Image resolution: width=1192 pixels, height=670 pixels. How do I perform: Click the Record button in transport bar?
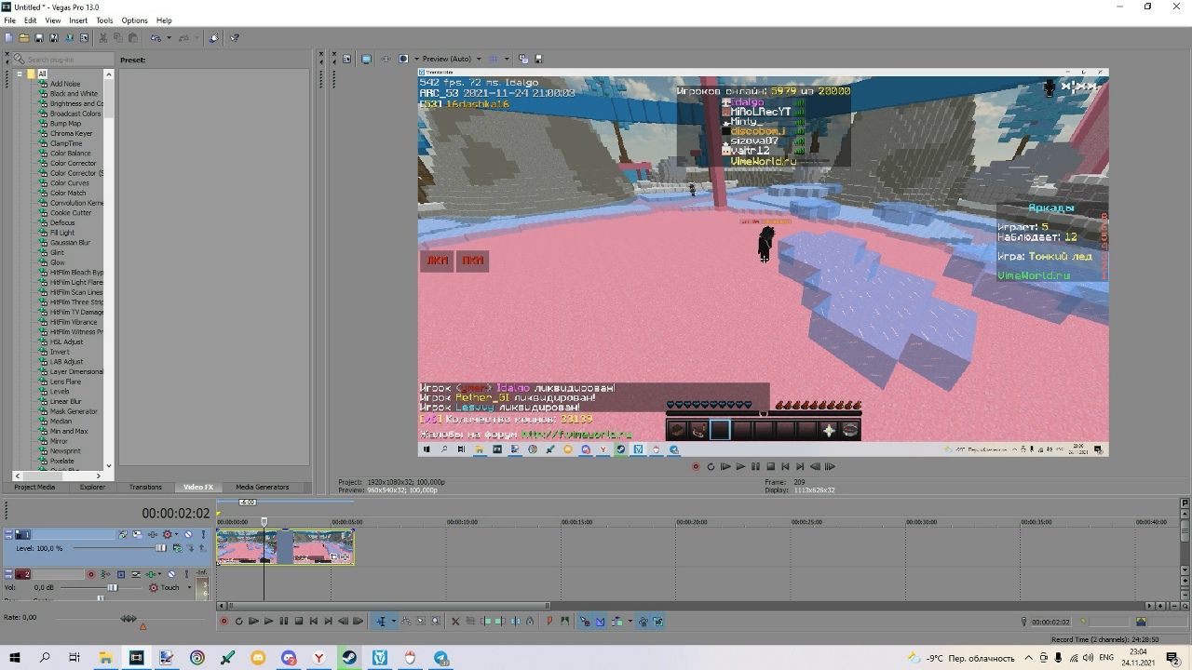[x=223, y=622]
